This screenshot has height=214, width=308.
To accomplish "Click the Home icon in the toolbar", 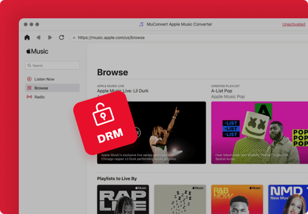I will click(x=27, y=38).
